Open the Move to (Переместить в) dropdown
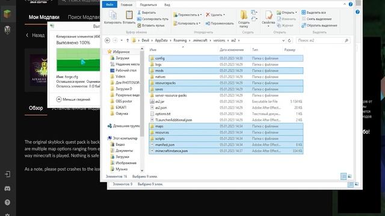The height and width of the screenshot is (216, 385). pos(187,15)
